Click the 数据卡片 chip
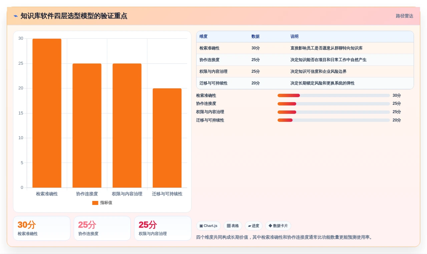 click(278, 226)
